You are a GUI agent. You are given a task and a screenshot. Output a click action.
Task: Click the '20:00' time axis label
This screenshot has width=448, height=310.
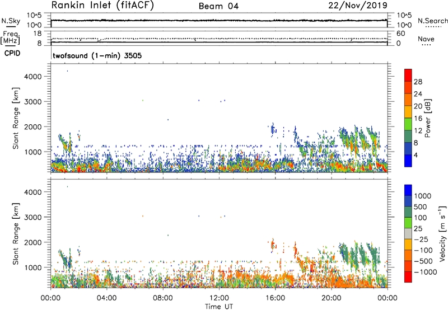331,298
